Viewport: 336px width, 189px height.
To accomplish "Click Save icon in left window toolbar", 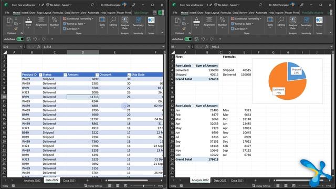I will 28,39.
